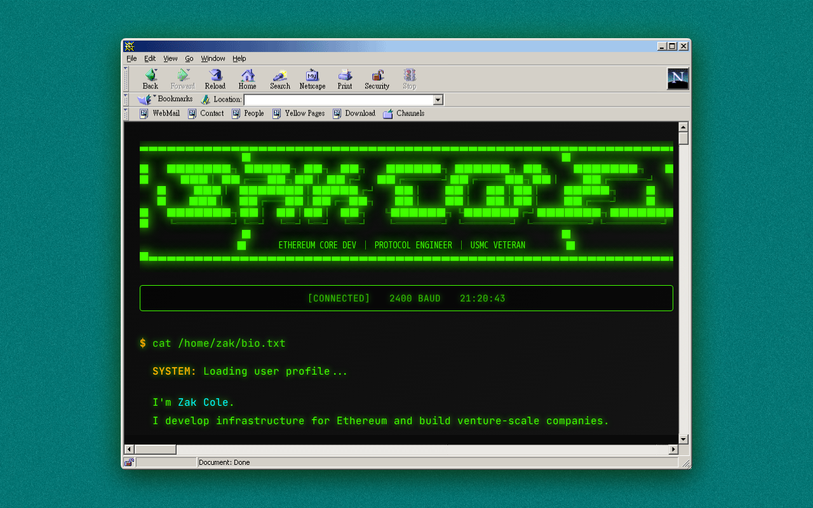
Task: Click the vertical scrollbar down arrow
Action: [x=683, y=439]
